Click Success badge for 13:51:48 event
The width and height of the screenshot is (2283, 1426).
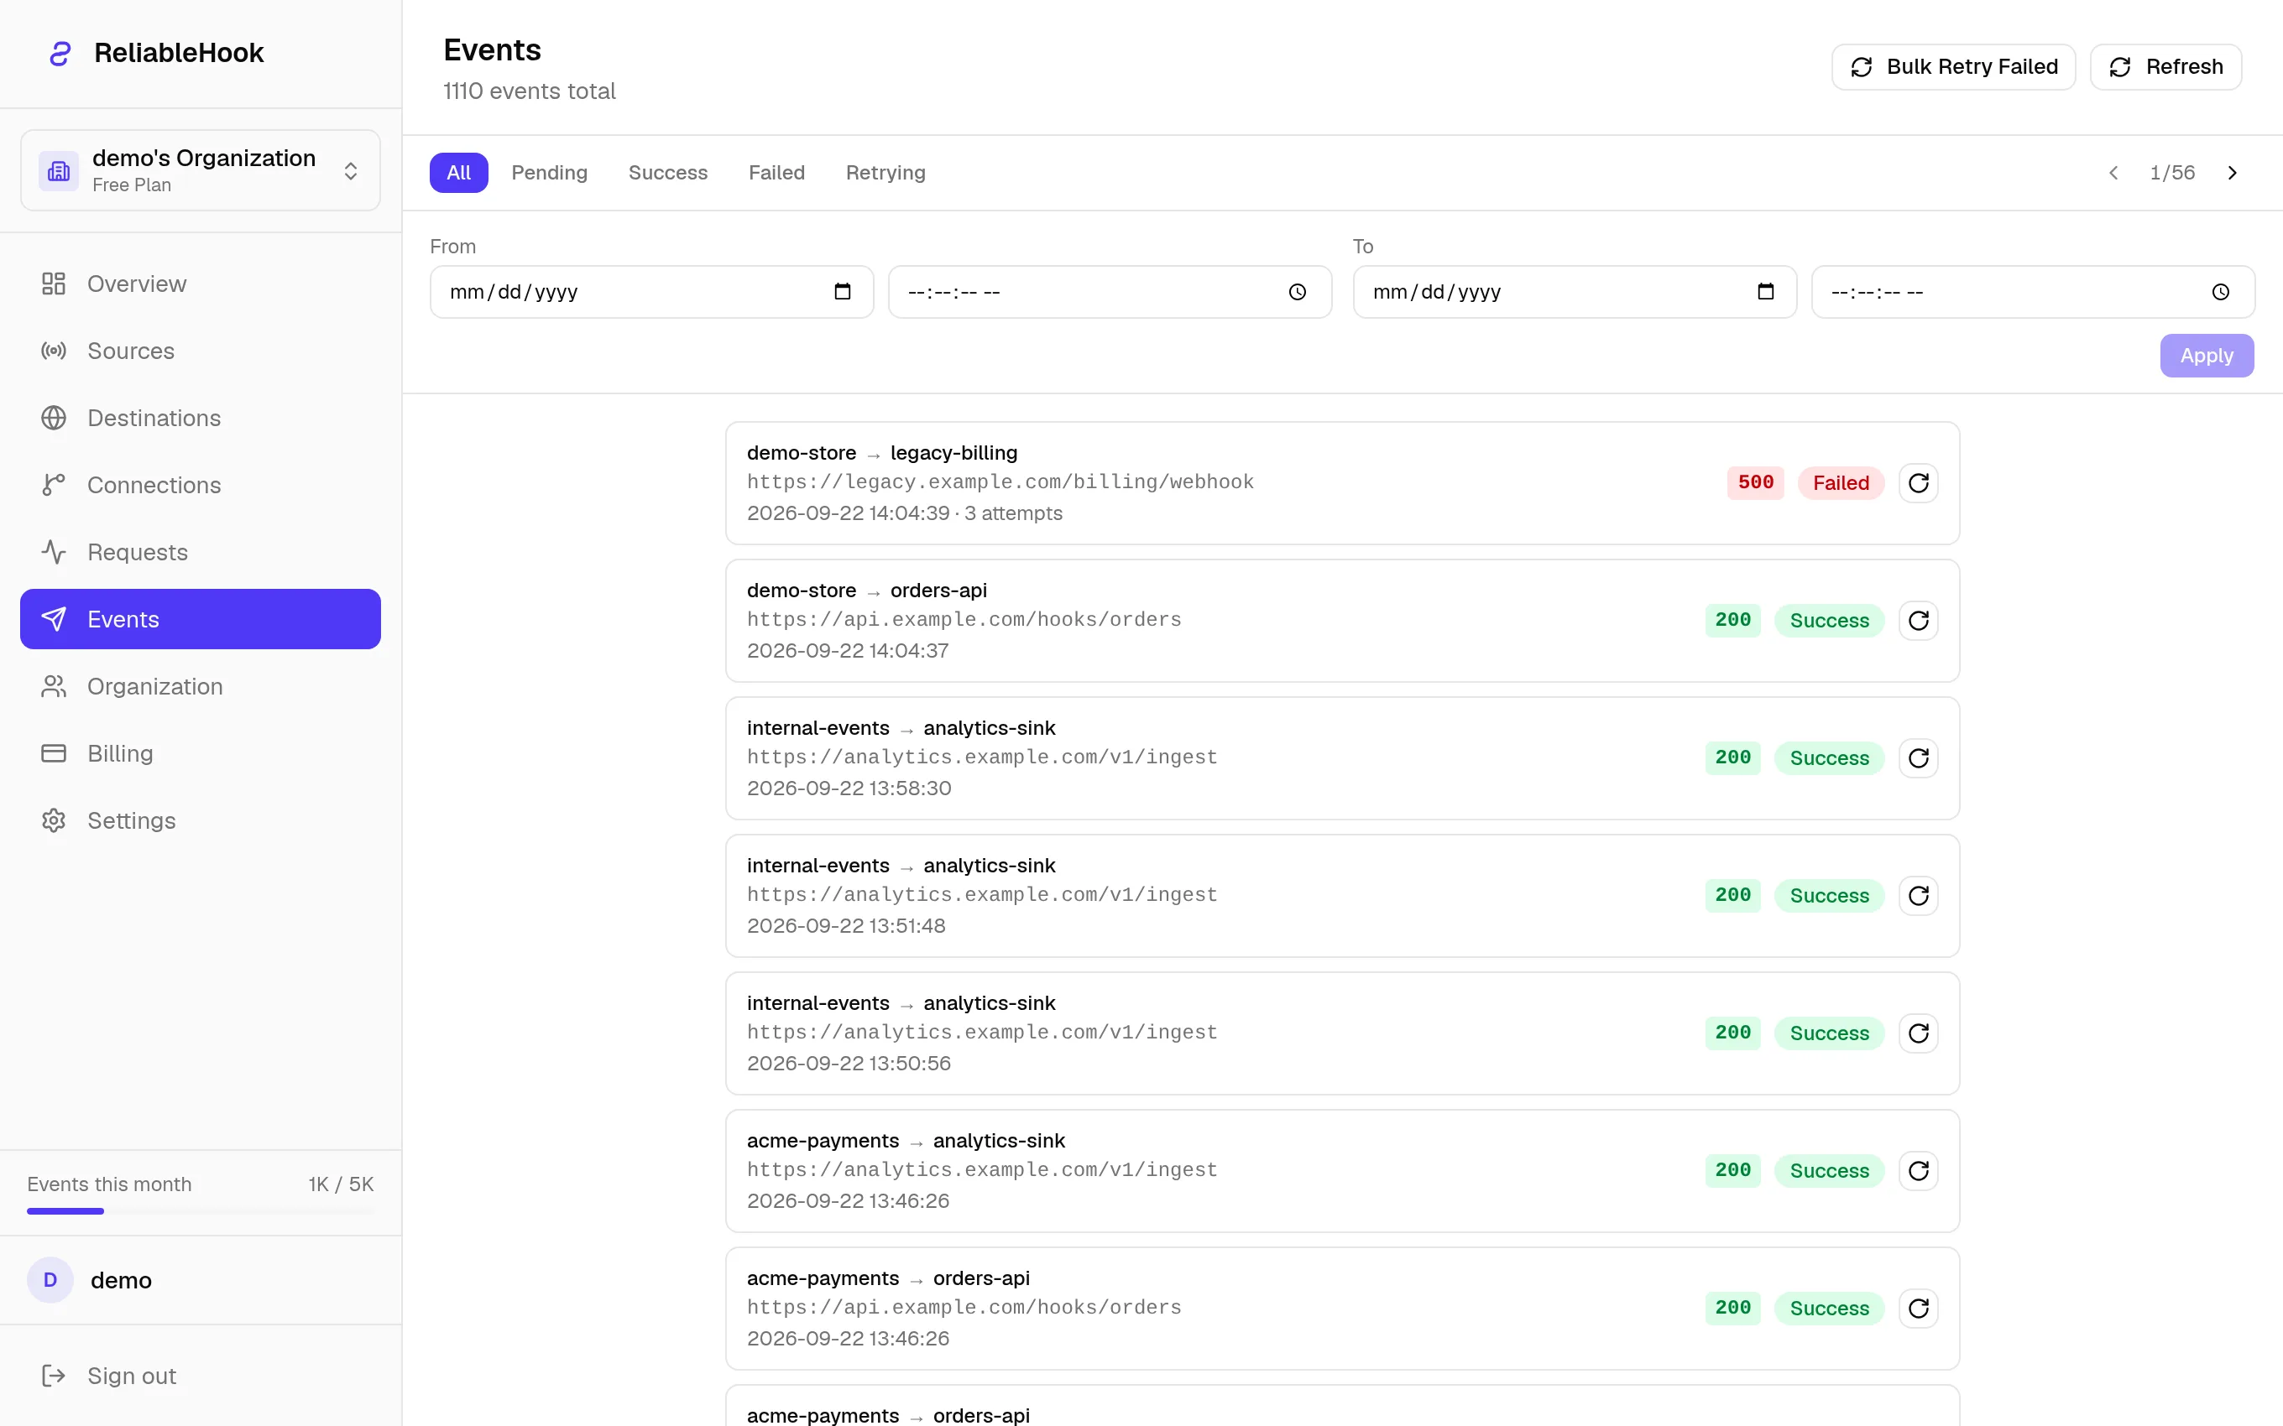coord(1828,896)
